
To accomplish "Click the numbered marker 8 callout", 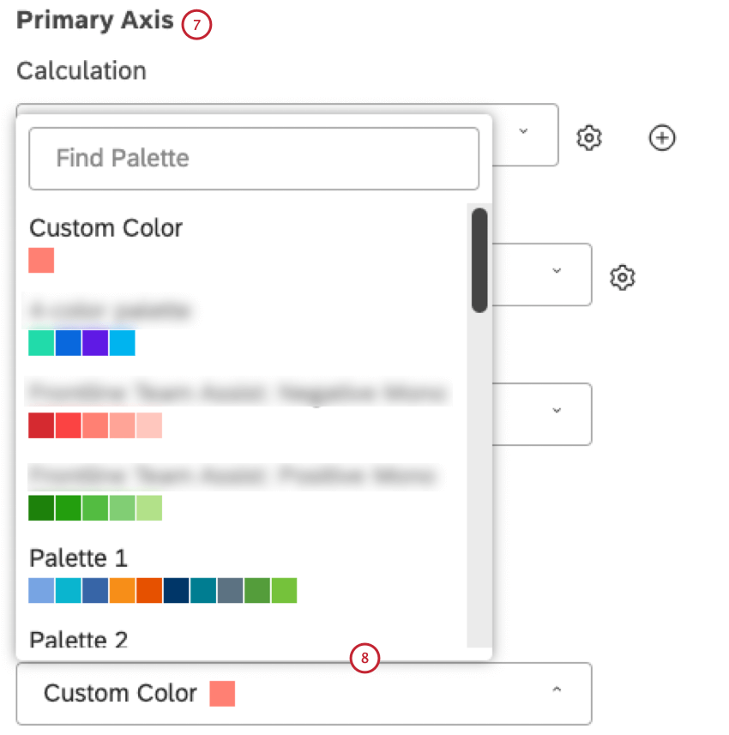I will tap(364, 659).
